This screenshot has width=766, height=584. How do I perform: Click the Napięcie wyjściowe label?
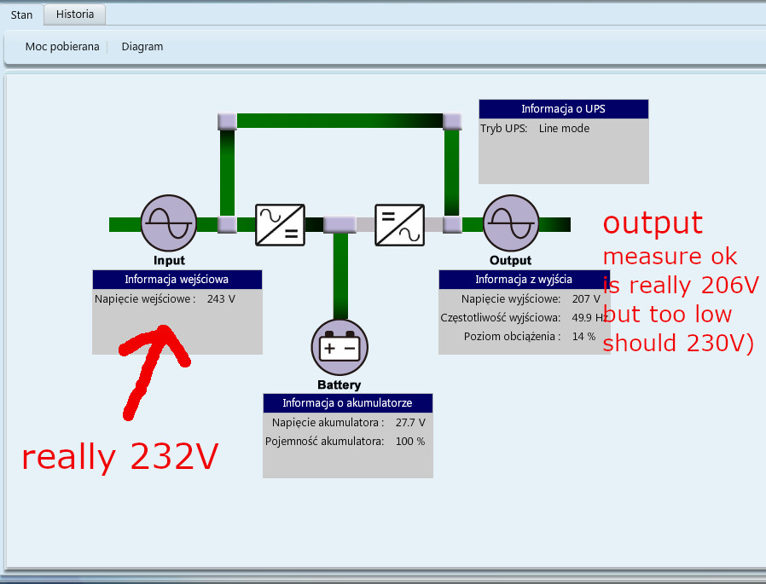pyautogui.click(x=511, y=299)
